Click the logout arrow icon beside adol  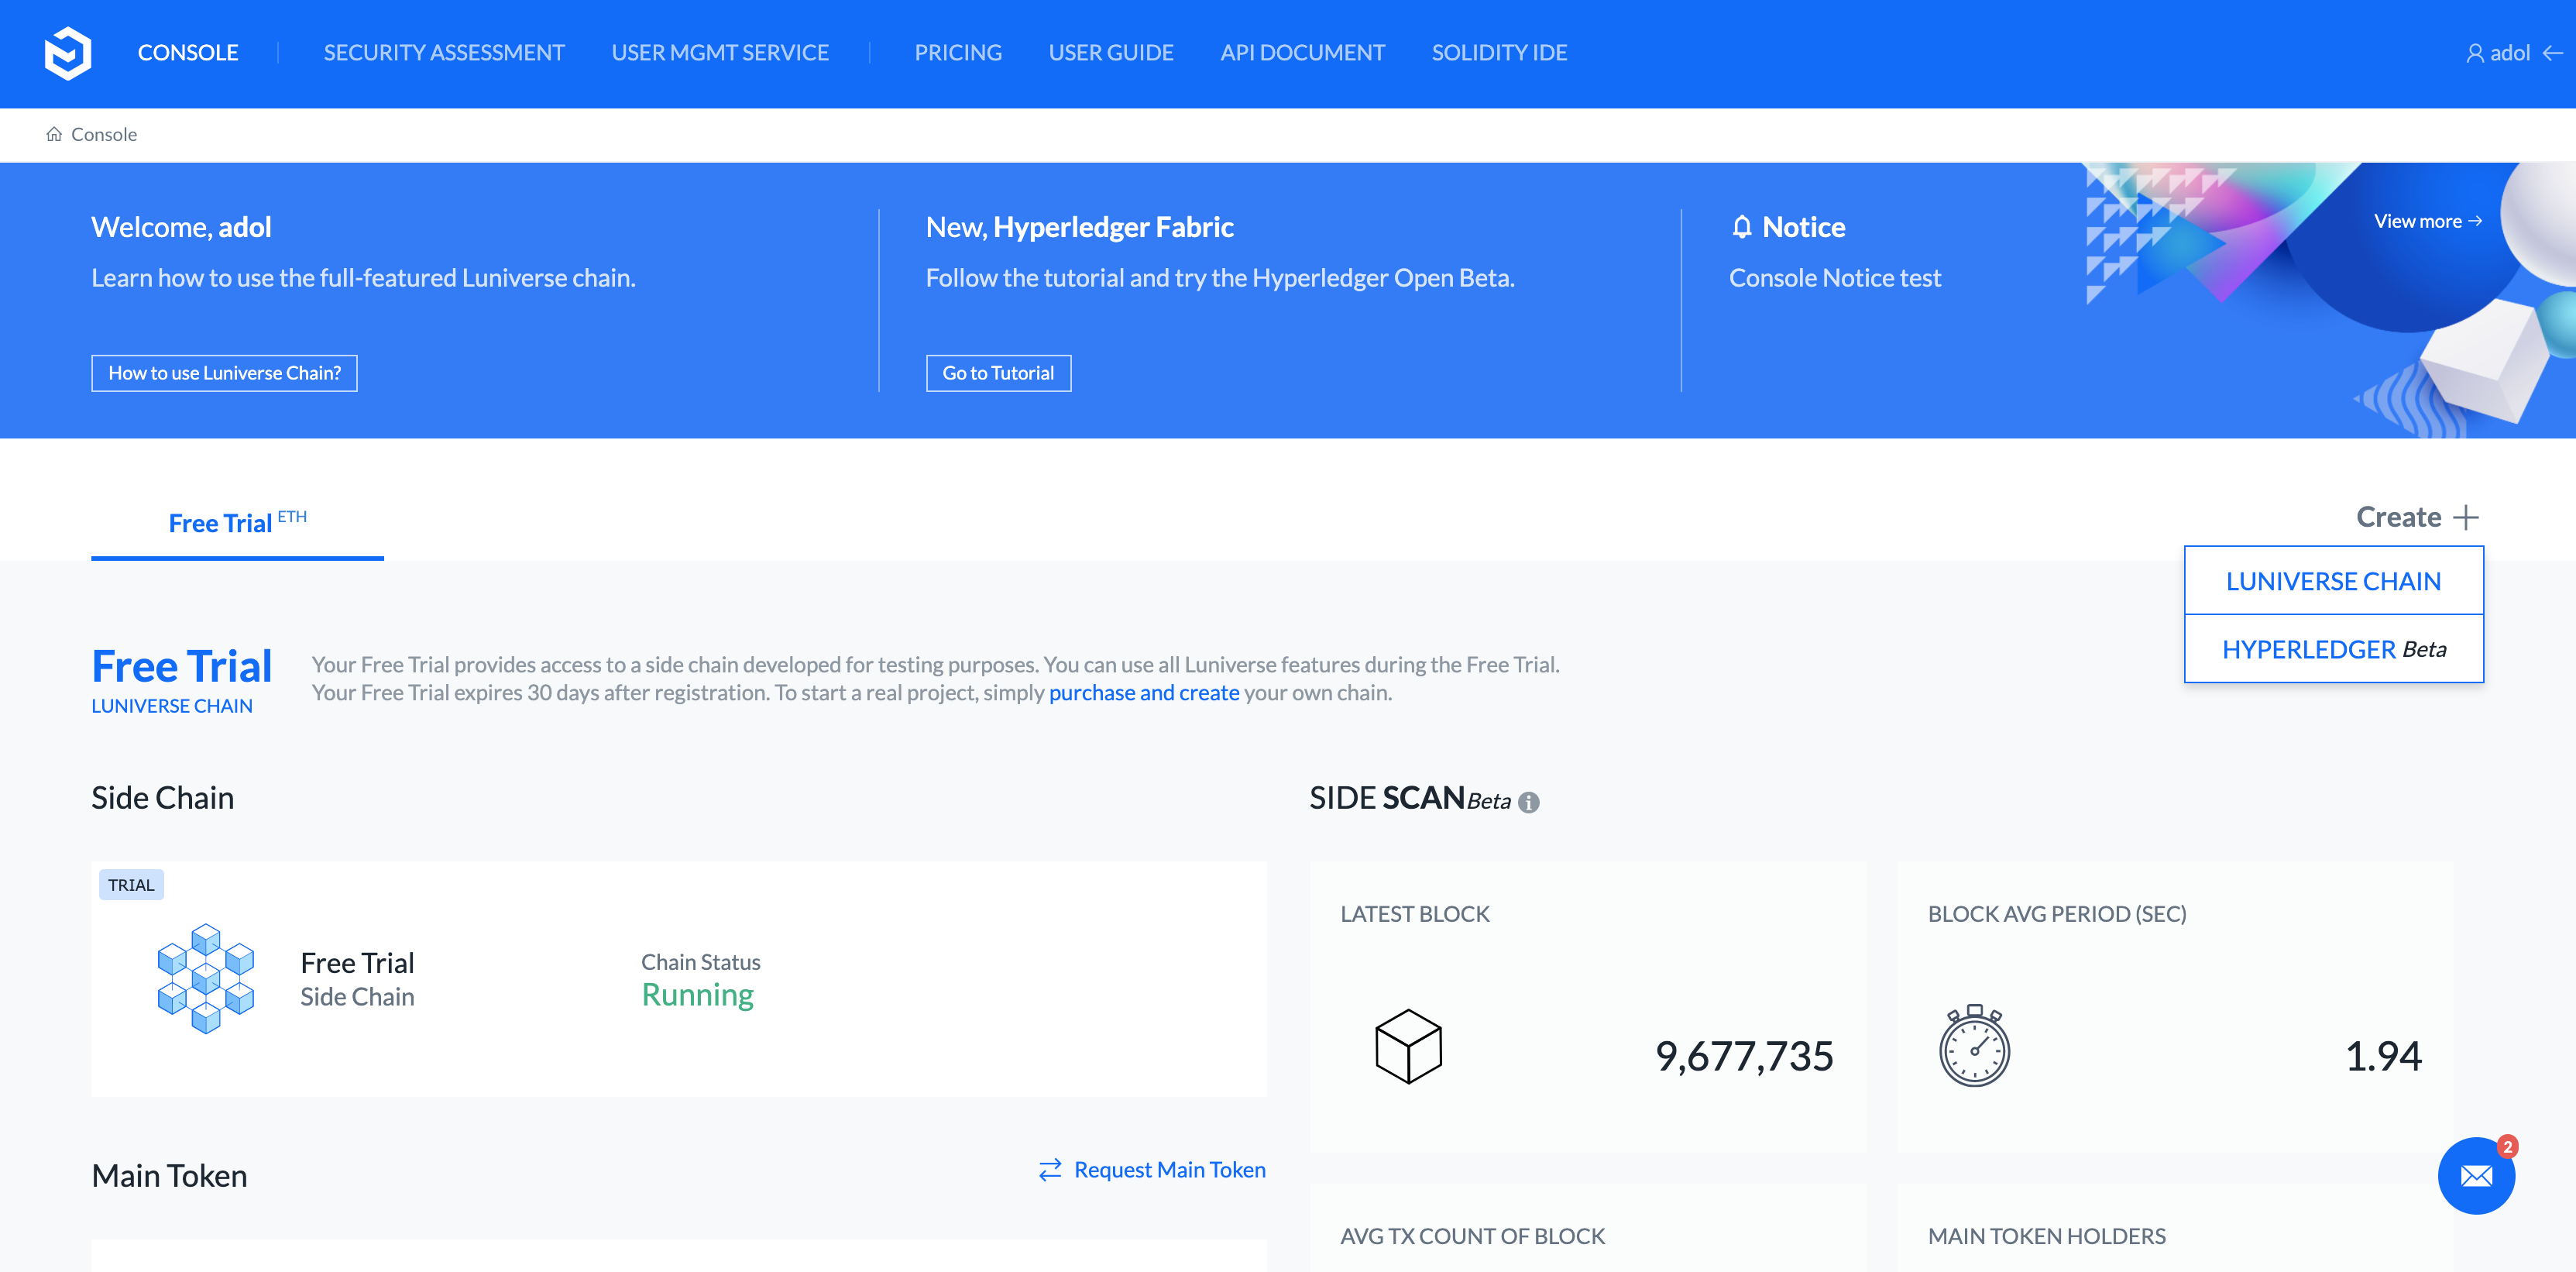click(x=2553, y=53)
